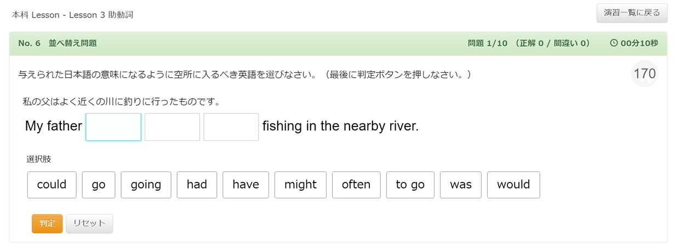Select the word choice "could"
This screenshot has height=246, width=680.
coord(52,185)
